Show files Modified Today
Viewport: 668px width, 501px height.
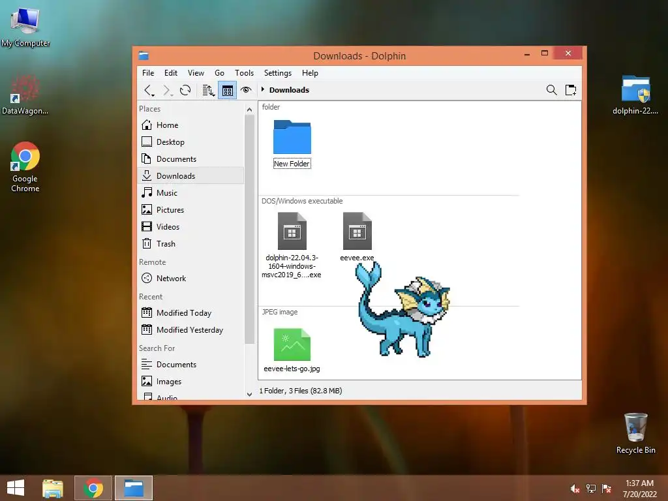coord(190,312)
